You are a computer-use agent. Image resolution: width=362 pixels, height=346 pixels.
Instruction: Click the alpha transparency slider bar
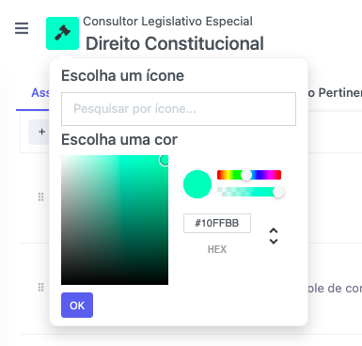[x=249, y=192]
